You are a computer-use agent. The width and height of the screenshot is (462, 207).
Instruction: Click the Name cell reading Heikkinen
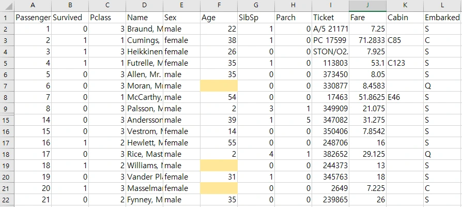pyautogui.click(x=144, y=51)
